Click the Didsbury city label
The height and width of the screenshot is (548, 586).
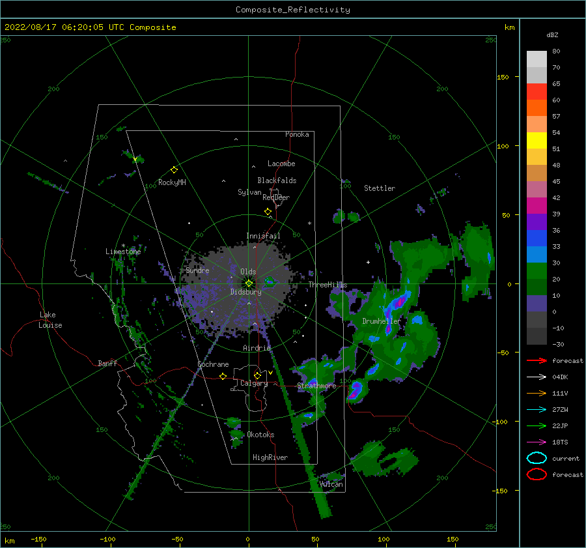click(x=245, y=292)
